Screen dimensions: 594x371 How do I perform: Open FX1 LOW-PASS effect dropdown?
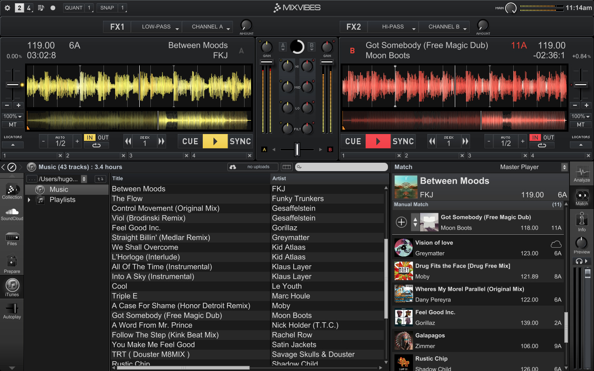[156, 27]
